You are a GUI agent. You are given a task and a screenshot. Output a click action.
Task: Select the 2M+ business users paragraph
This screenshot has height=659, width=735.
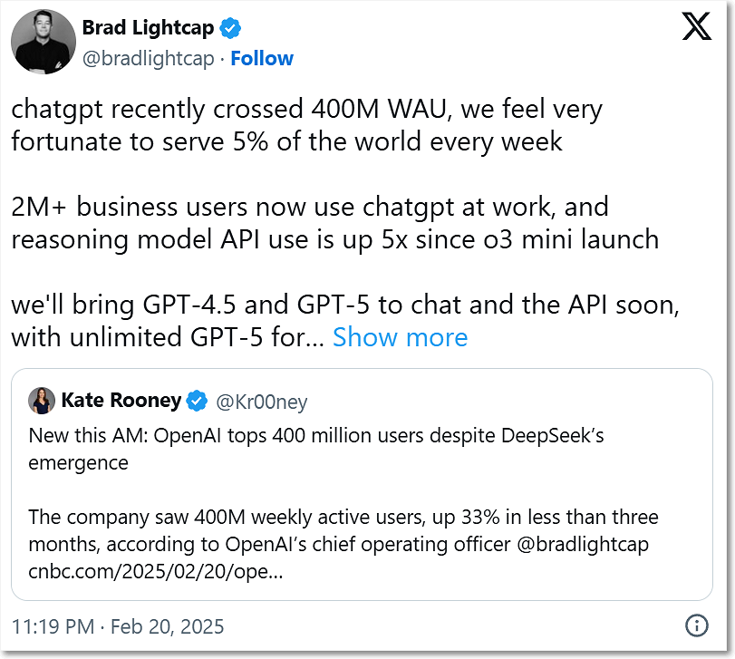tap(334, 223)
